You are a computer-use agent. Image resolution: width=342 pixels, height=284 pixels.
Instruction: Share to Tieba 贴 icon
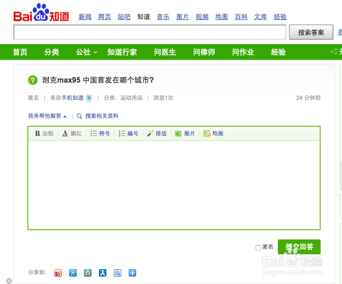tap(118, 273)
